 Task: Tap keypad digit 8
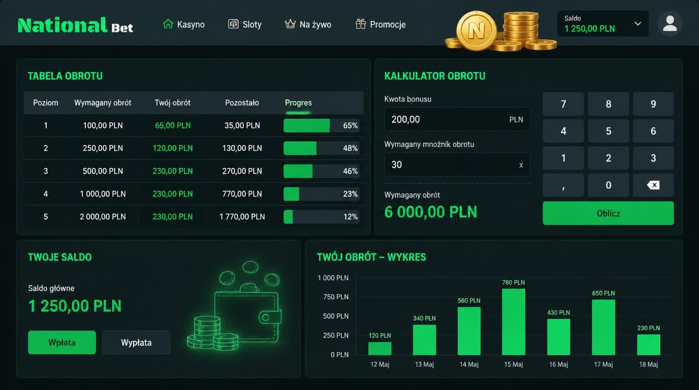pyautogui.click(x=609, y=104)
